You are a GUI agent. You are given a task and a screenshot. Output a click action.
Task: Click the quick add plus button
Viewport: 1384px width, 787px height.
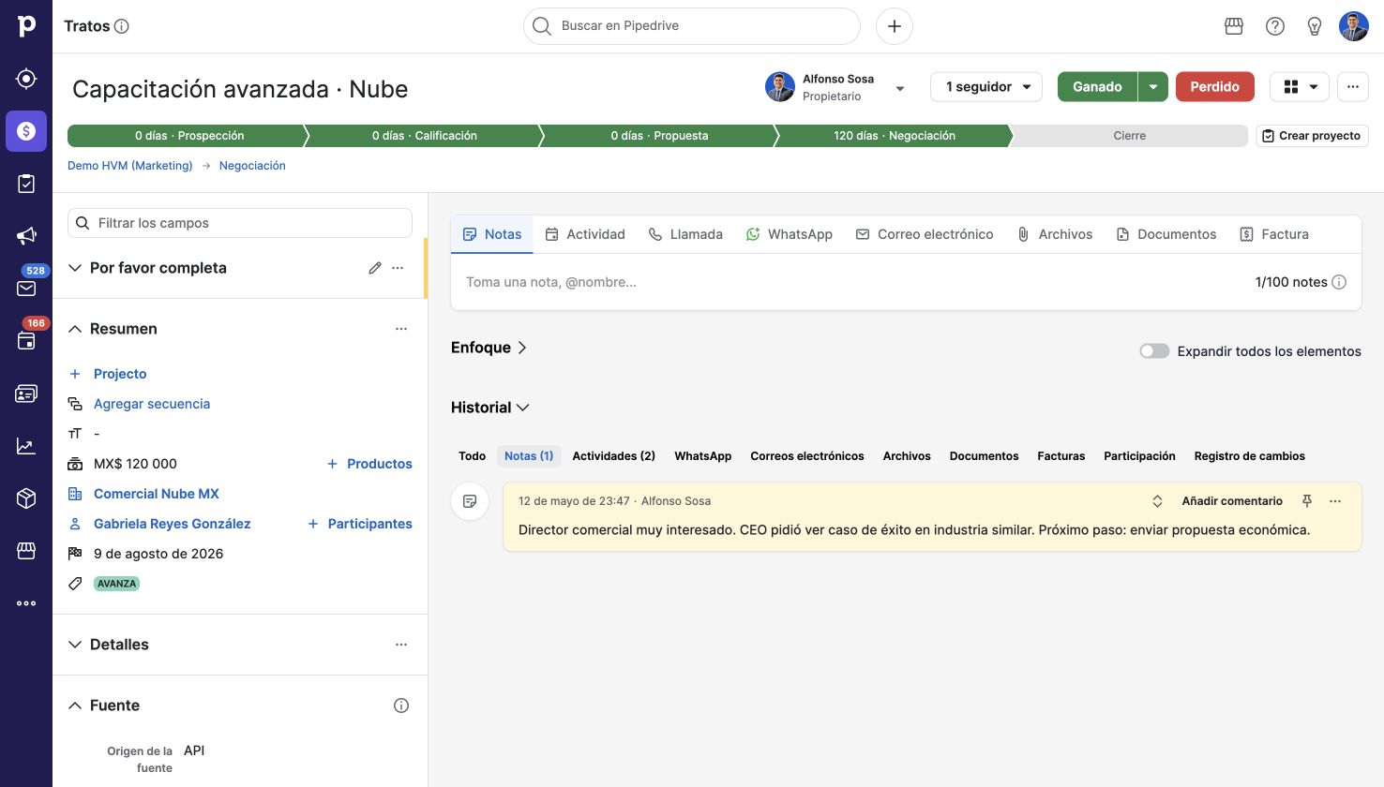(x=895, y=26)
